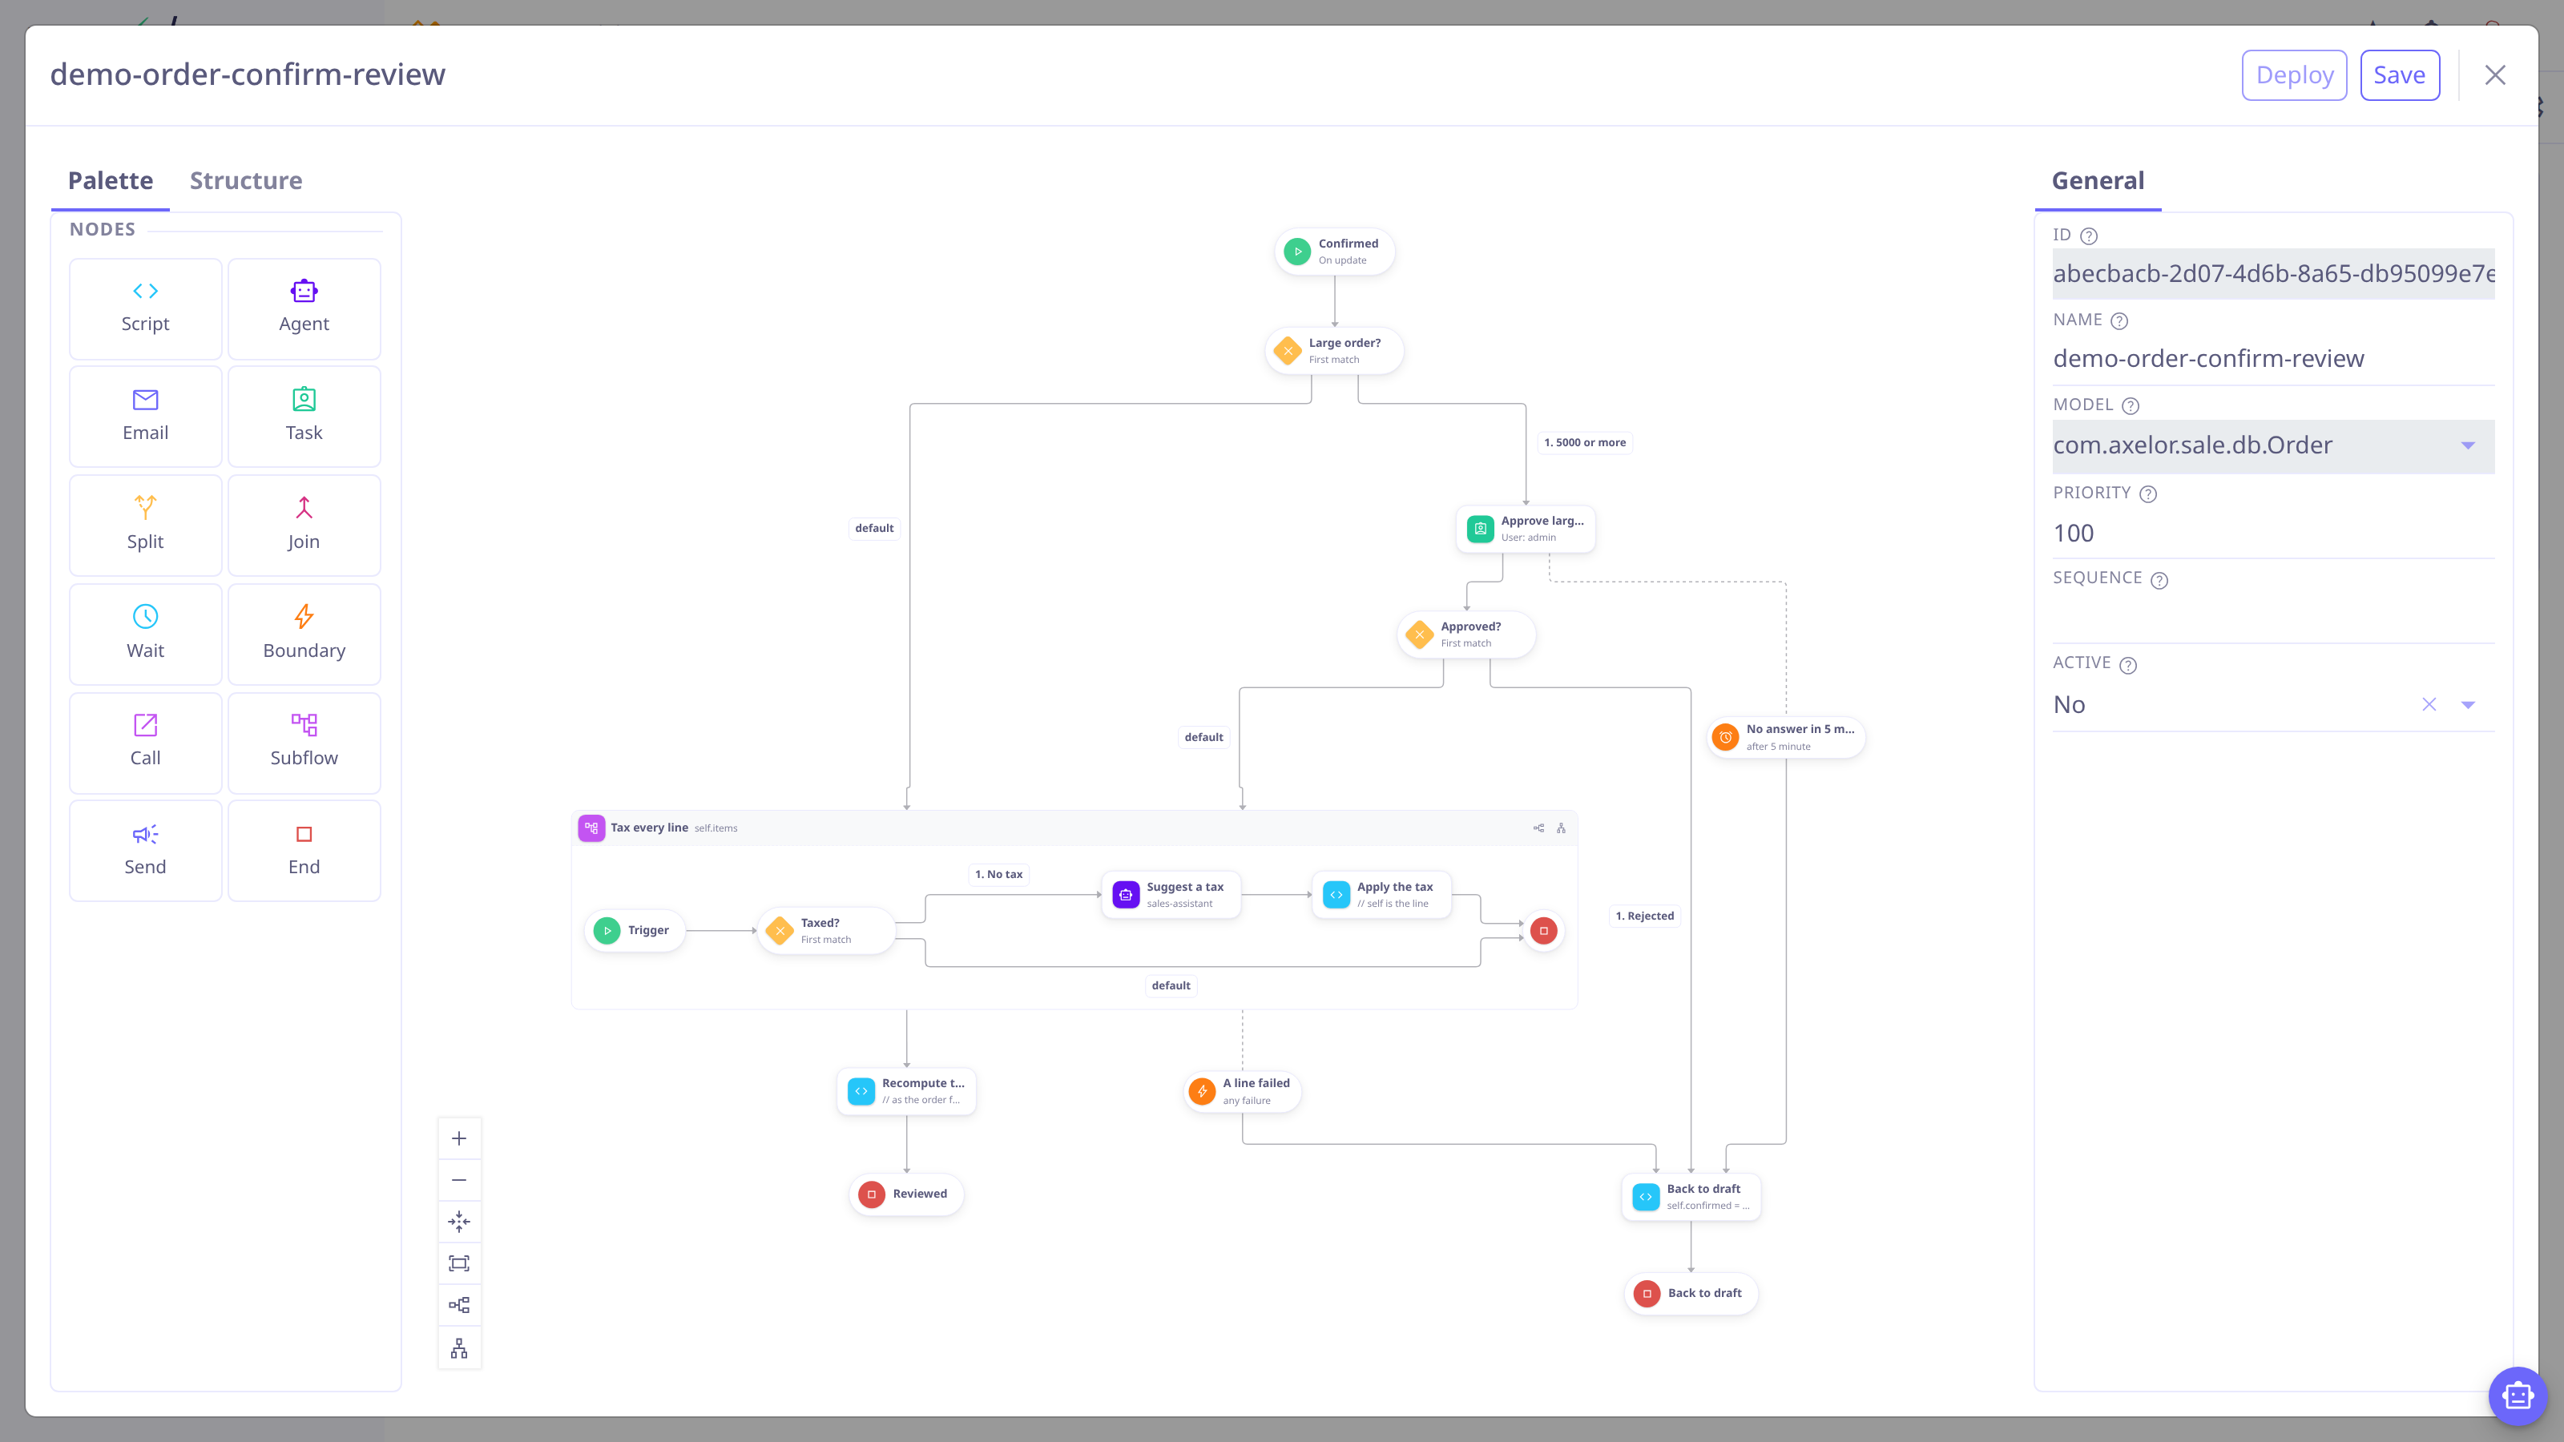This screenshot has width=2564, height=1442.
Task: Pick the Task node from palette
Action: [x=304, y=416]
